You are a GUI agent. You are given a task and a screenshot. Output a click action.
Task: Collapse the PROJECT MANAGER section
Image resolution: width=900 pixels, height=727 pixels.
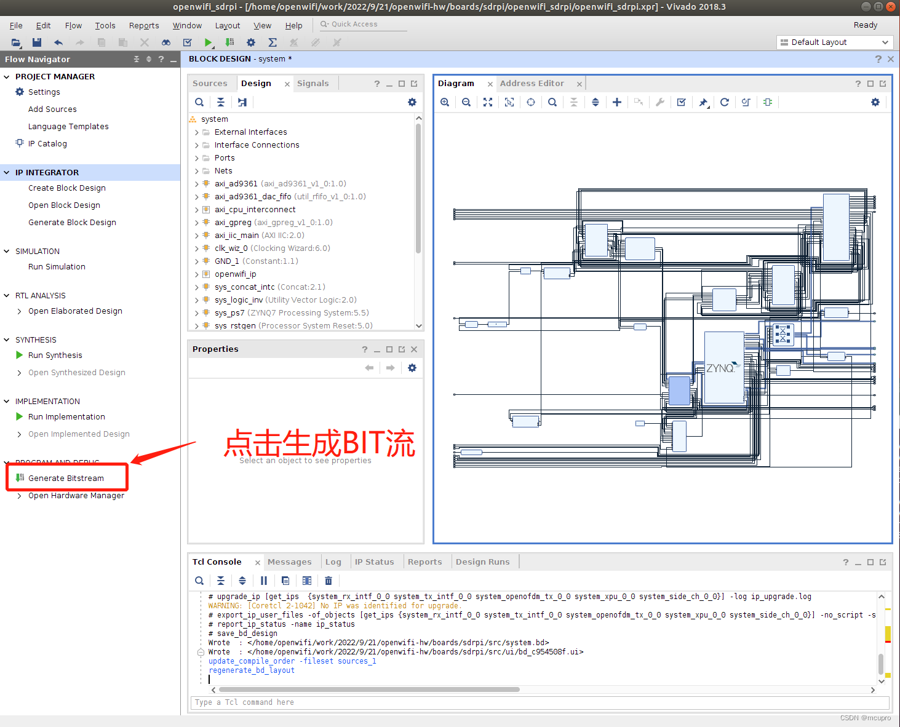(6, 76)
